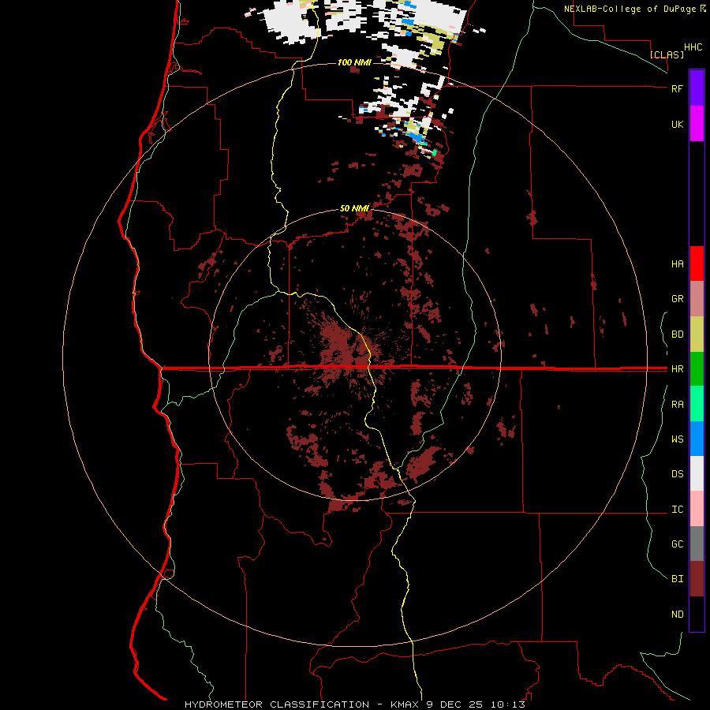Click the BI legend label
This screenshot has width=710, height=710.
point(677,579)
